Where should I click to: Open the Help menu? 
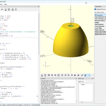tap(6, 4)
